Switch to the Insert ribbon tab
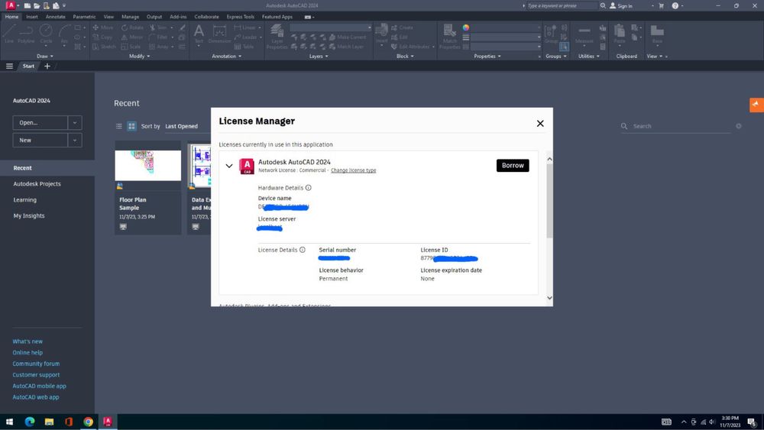 pos(31,17)
